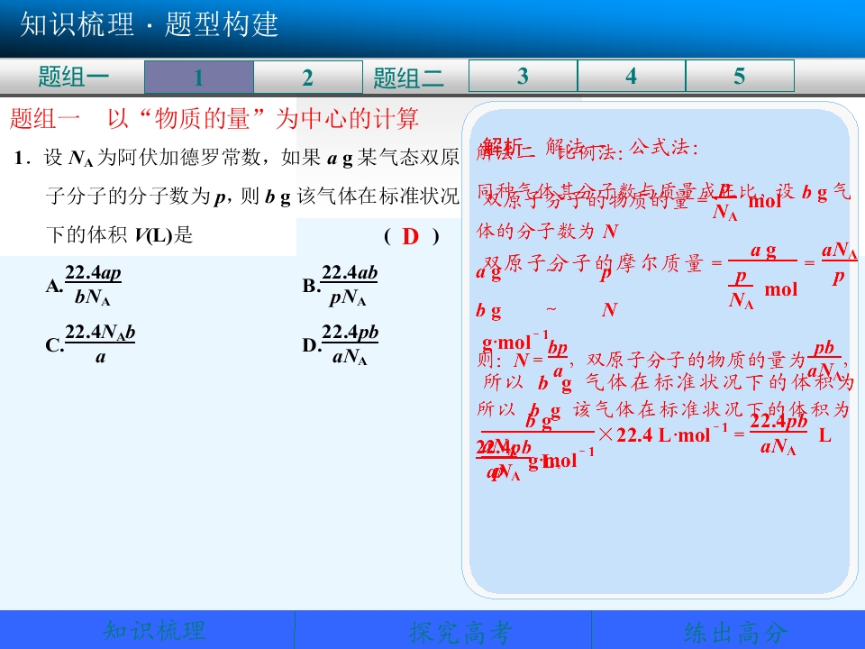
Task: Open the 知识梳理 bottom section
Action: [x=154, y=631]
